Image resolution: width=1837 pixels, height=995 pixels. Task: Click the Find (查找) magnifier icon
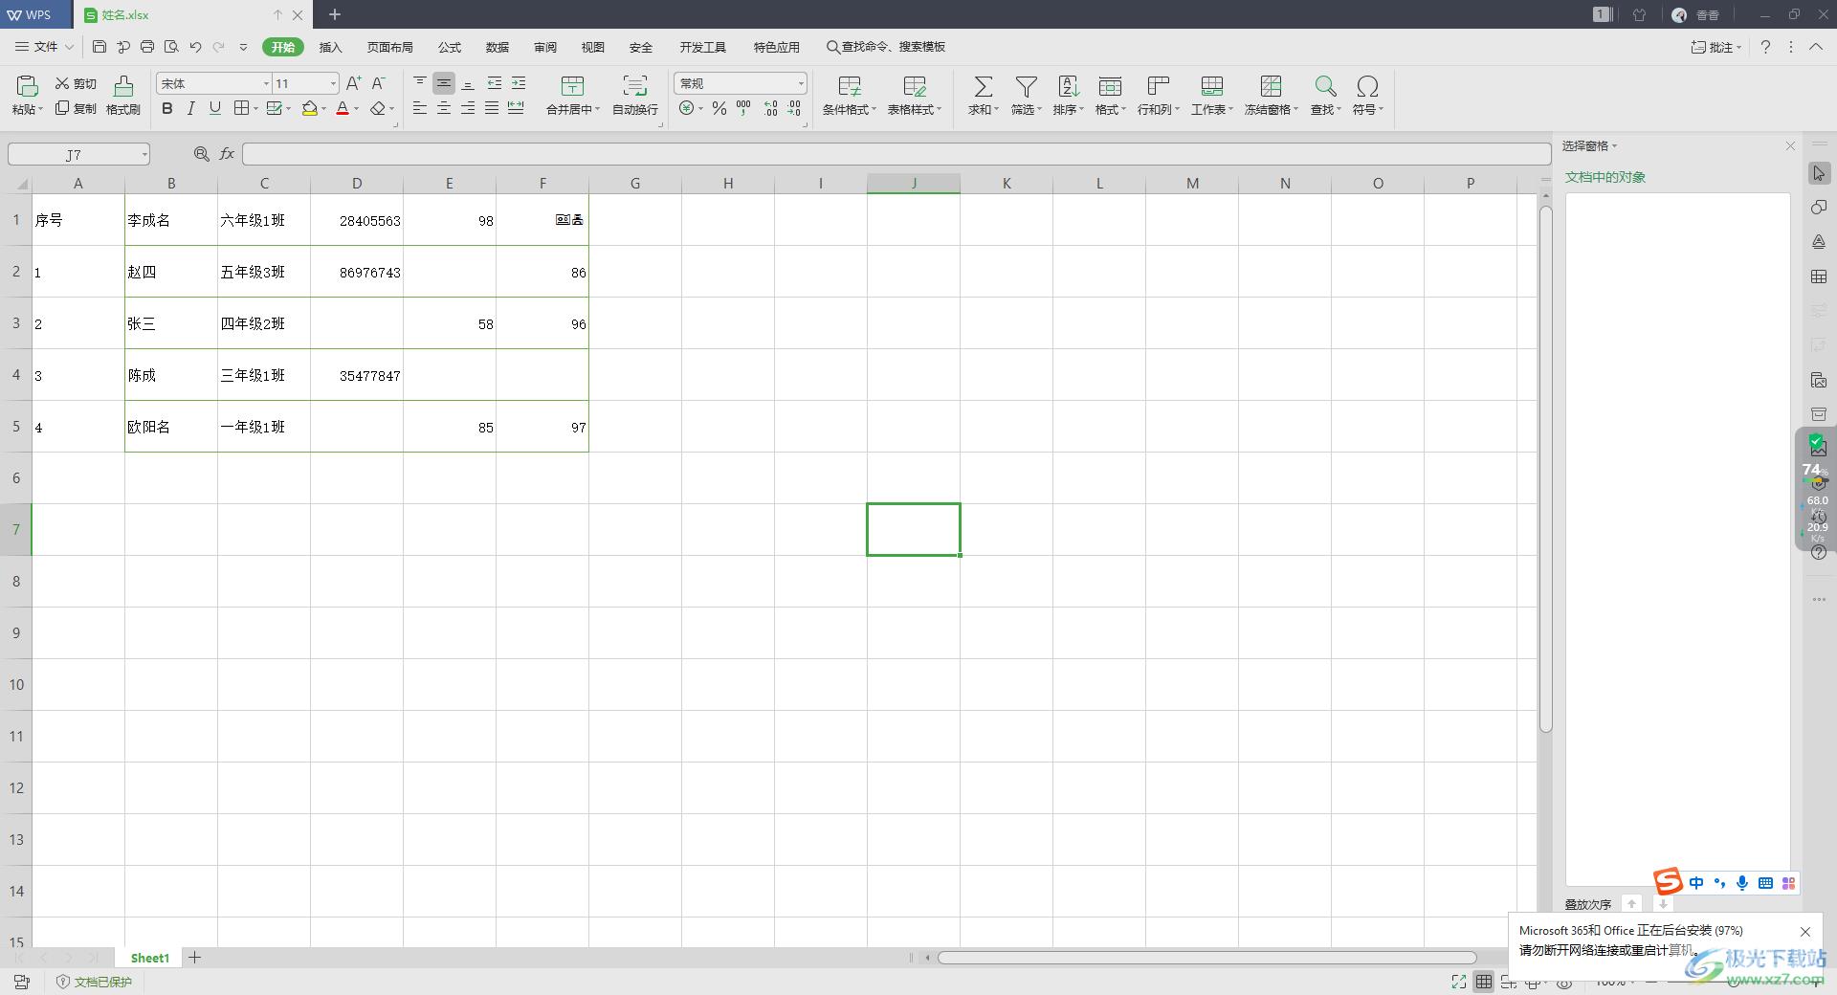[x=1325, y=86]
